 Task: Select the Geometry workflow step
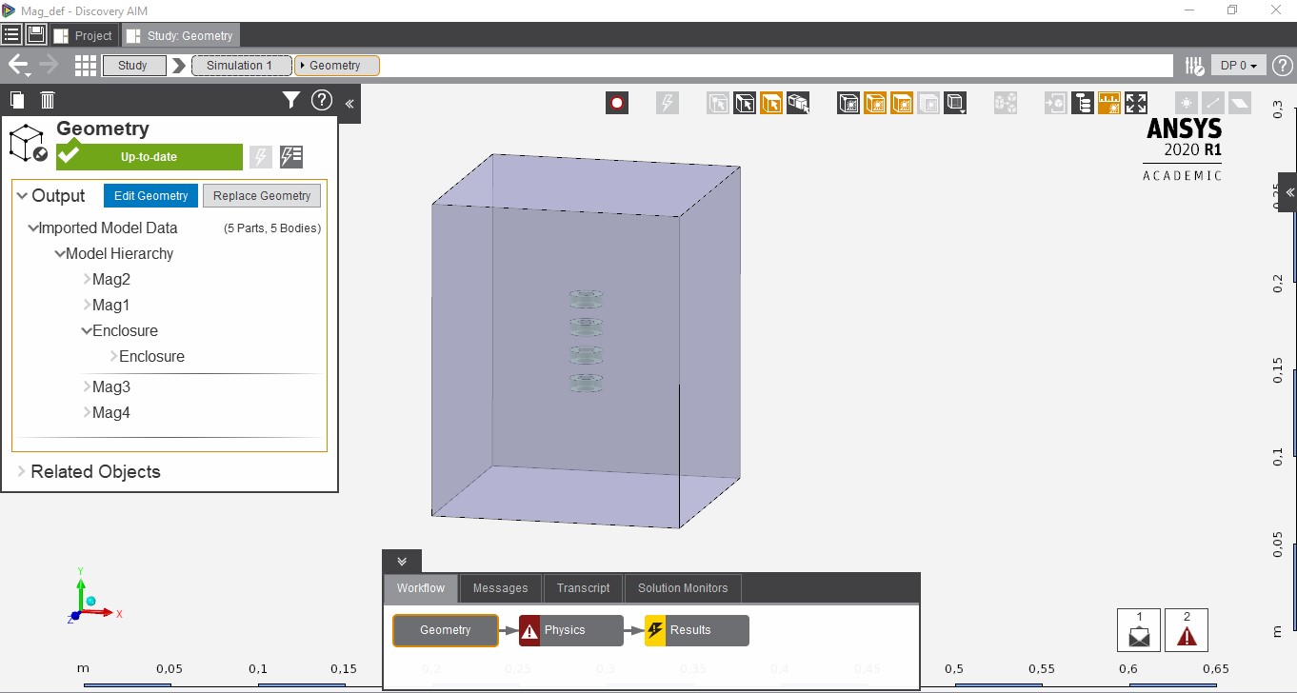pos(446,630)
